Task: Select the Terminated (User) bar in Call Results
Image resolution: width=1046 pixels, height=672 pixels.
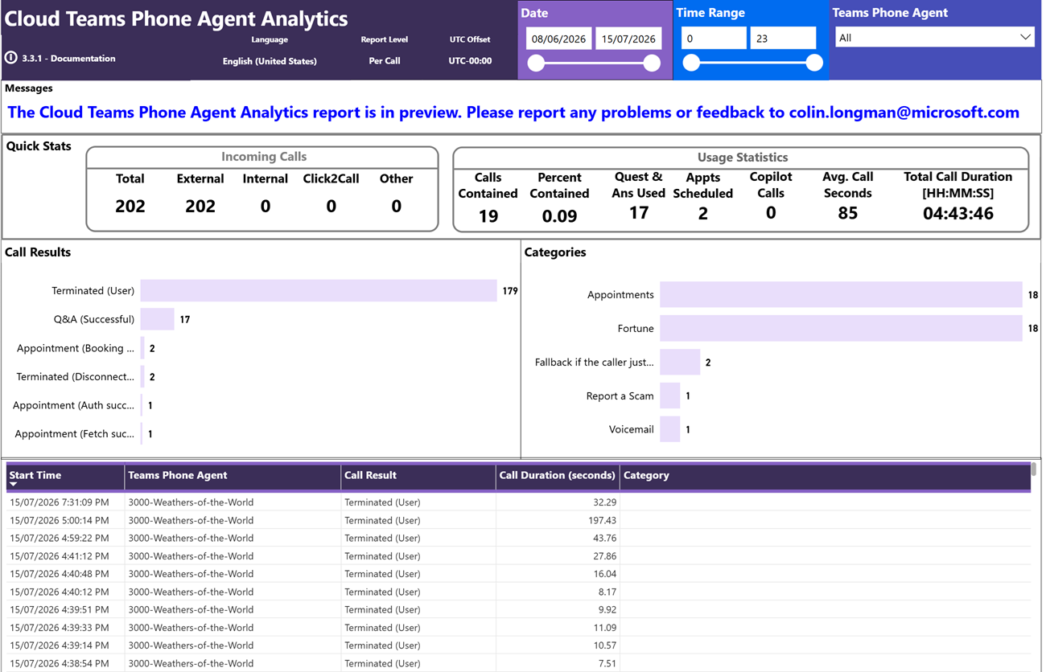Action: [319, 291]
